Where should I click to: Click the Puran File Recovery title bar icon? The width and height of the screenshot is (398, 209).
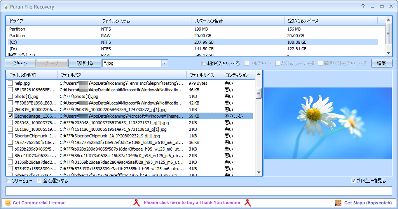(5, 7)
